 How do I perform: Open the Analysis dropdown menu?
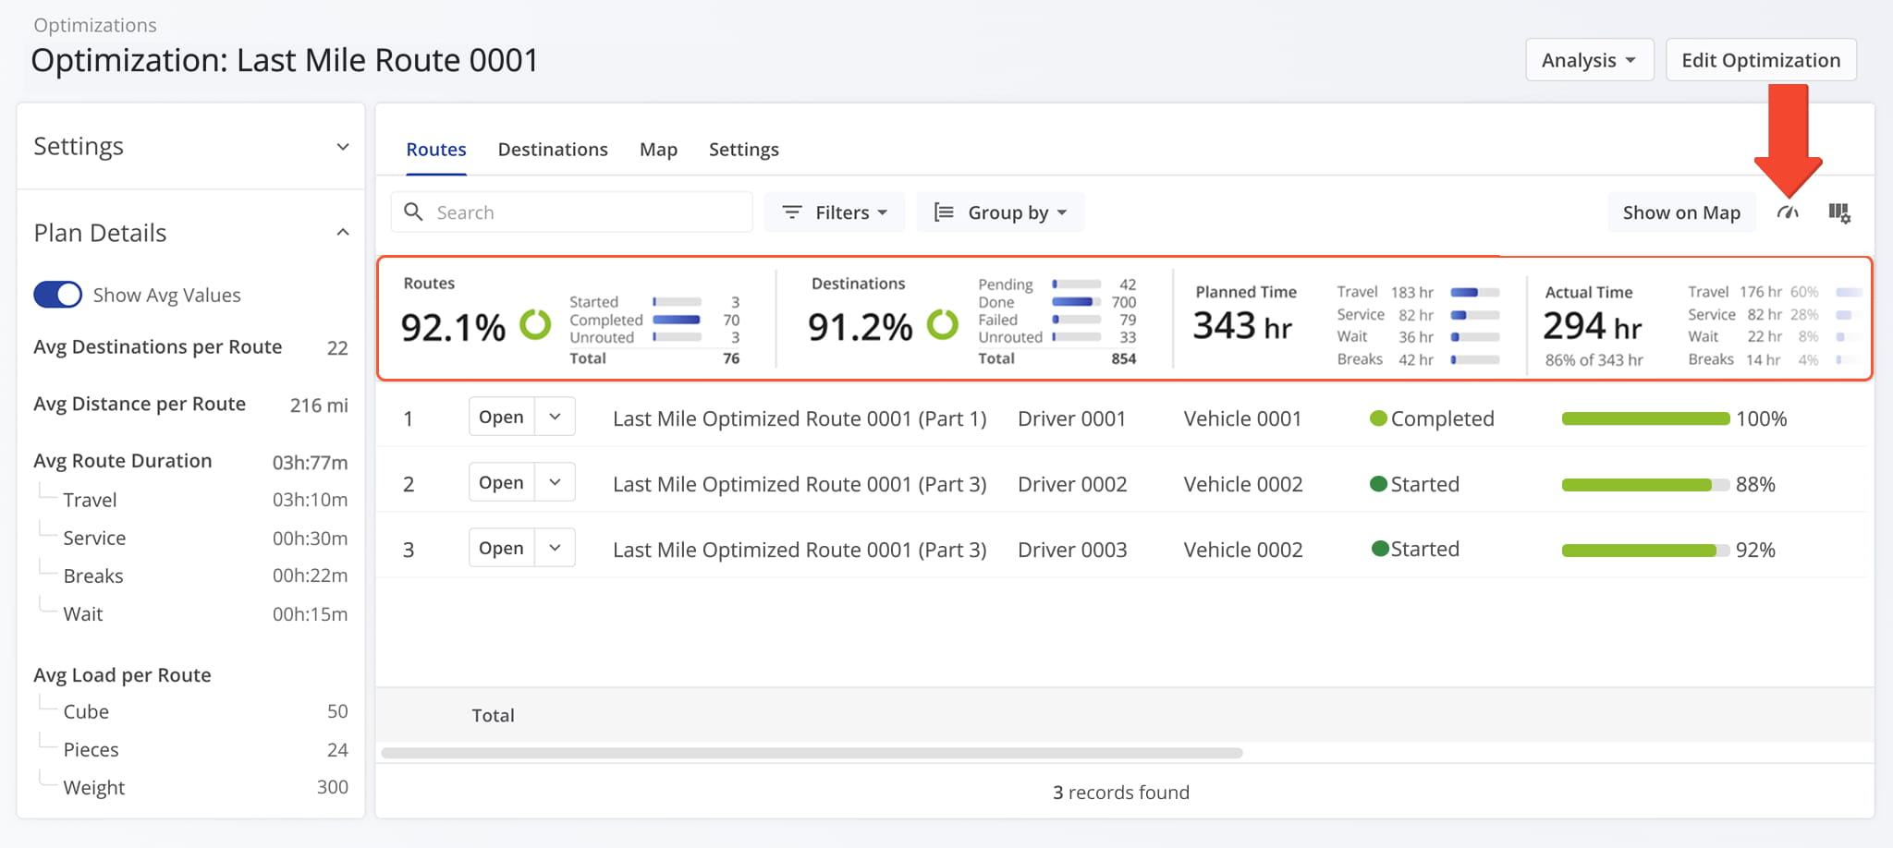pos(1589,60)
